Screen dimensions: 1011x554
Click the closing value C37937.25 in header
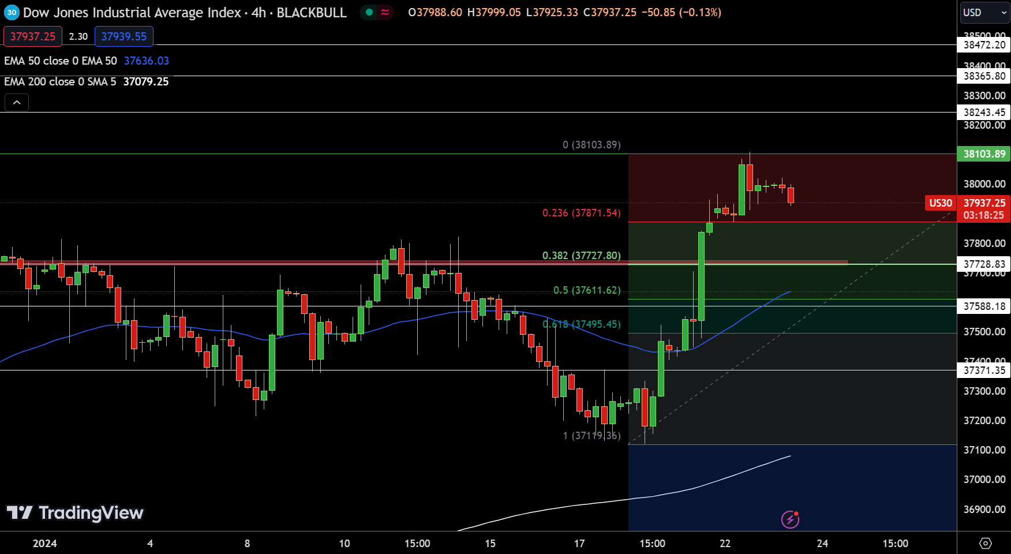610,12
